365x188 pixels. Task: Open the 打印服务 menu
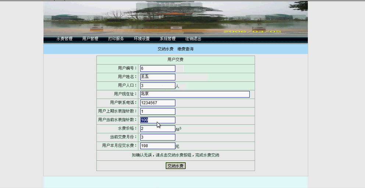(116, 39)
